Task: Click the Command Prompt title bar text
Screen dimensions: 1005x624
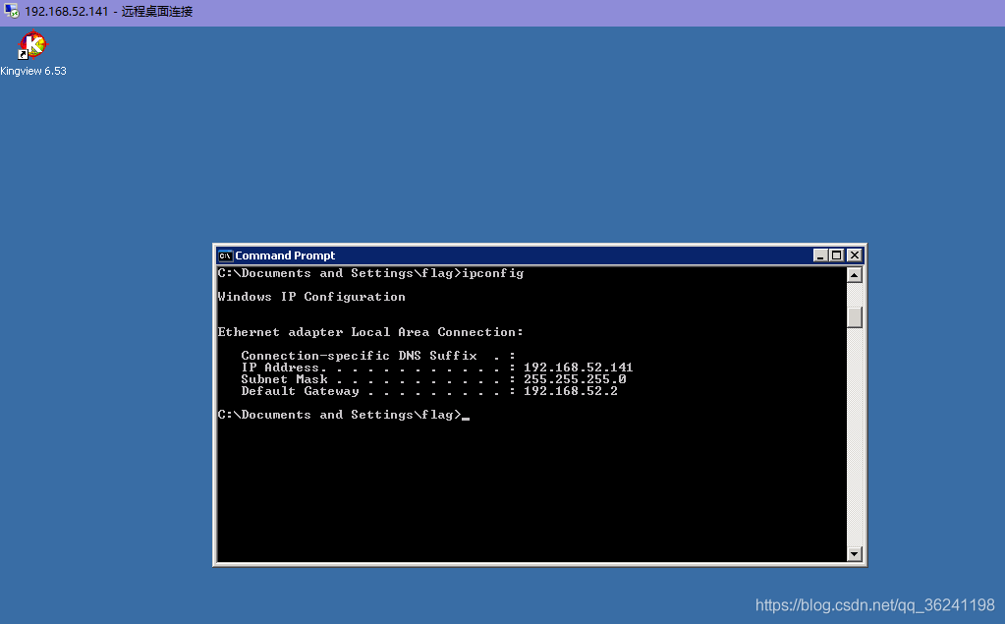Action: pos(285,255)
